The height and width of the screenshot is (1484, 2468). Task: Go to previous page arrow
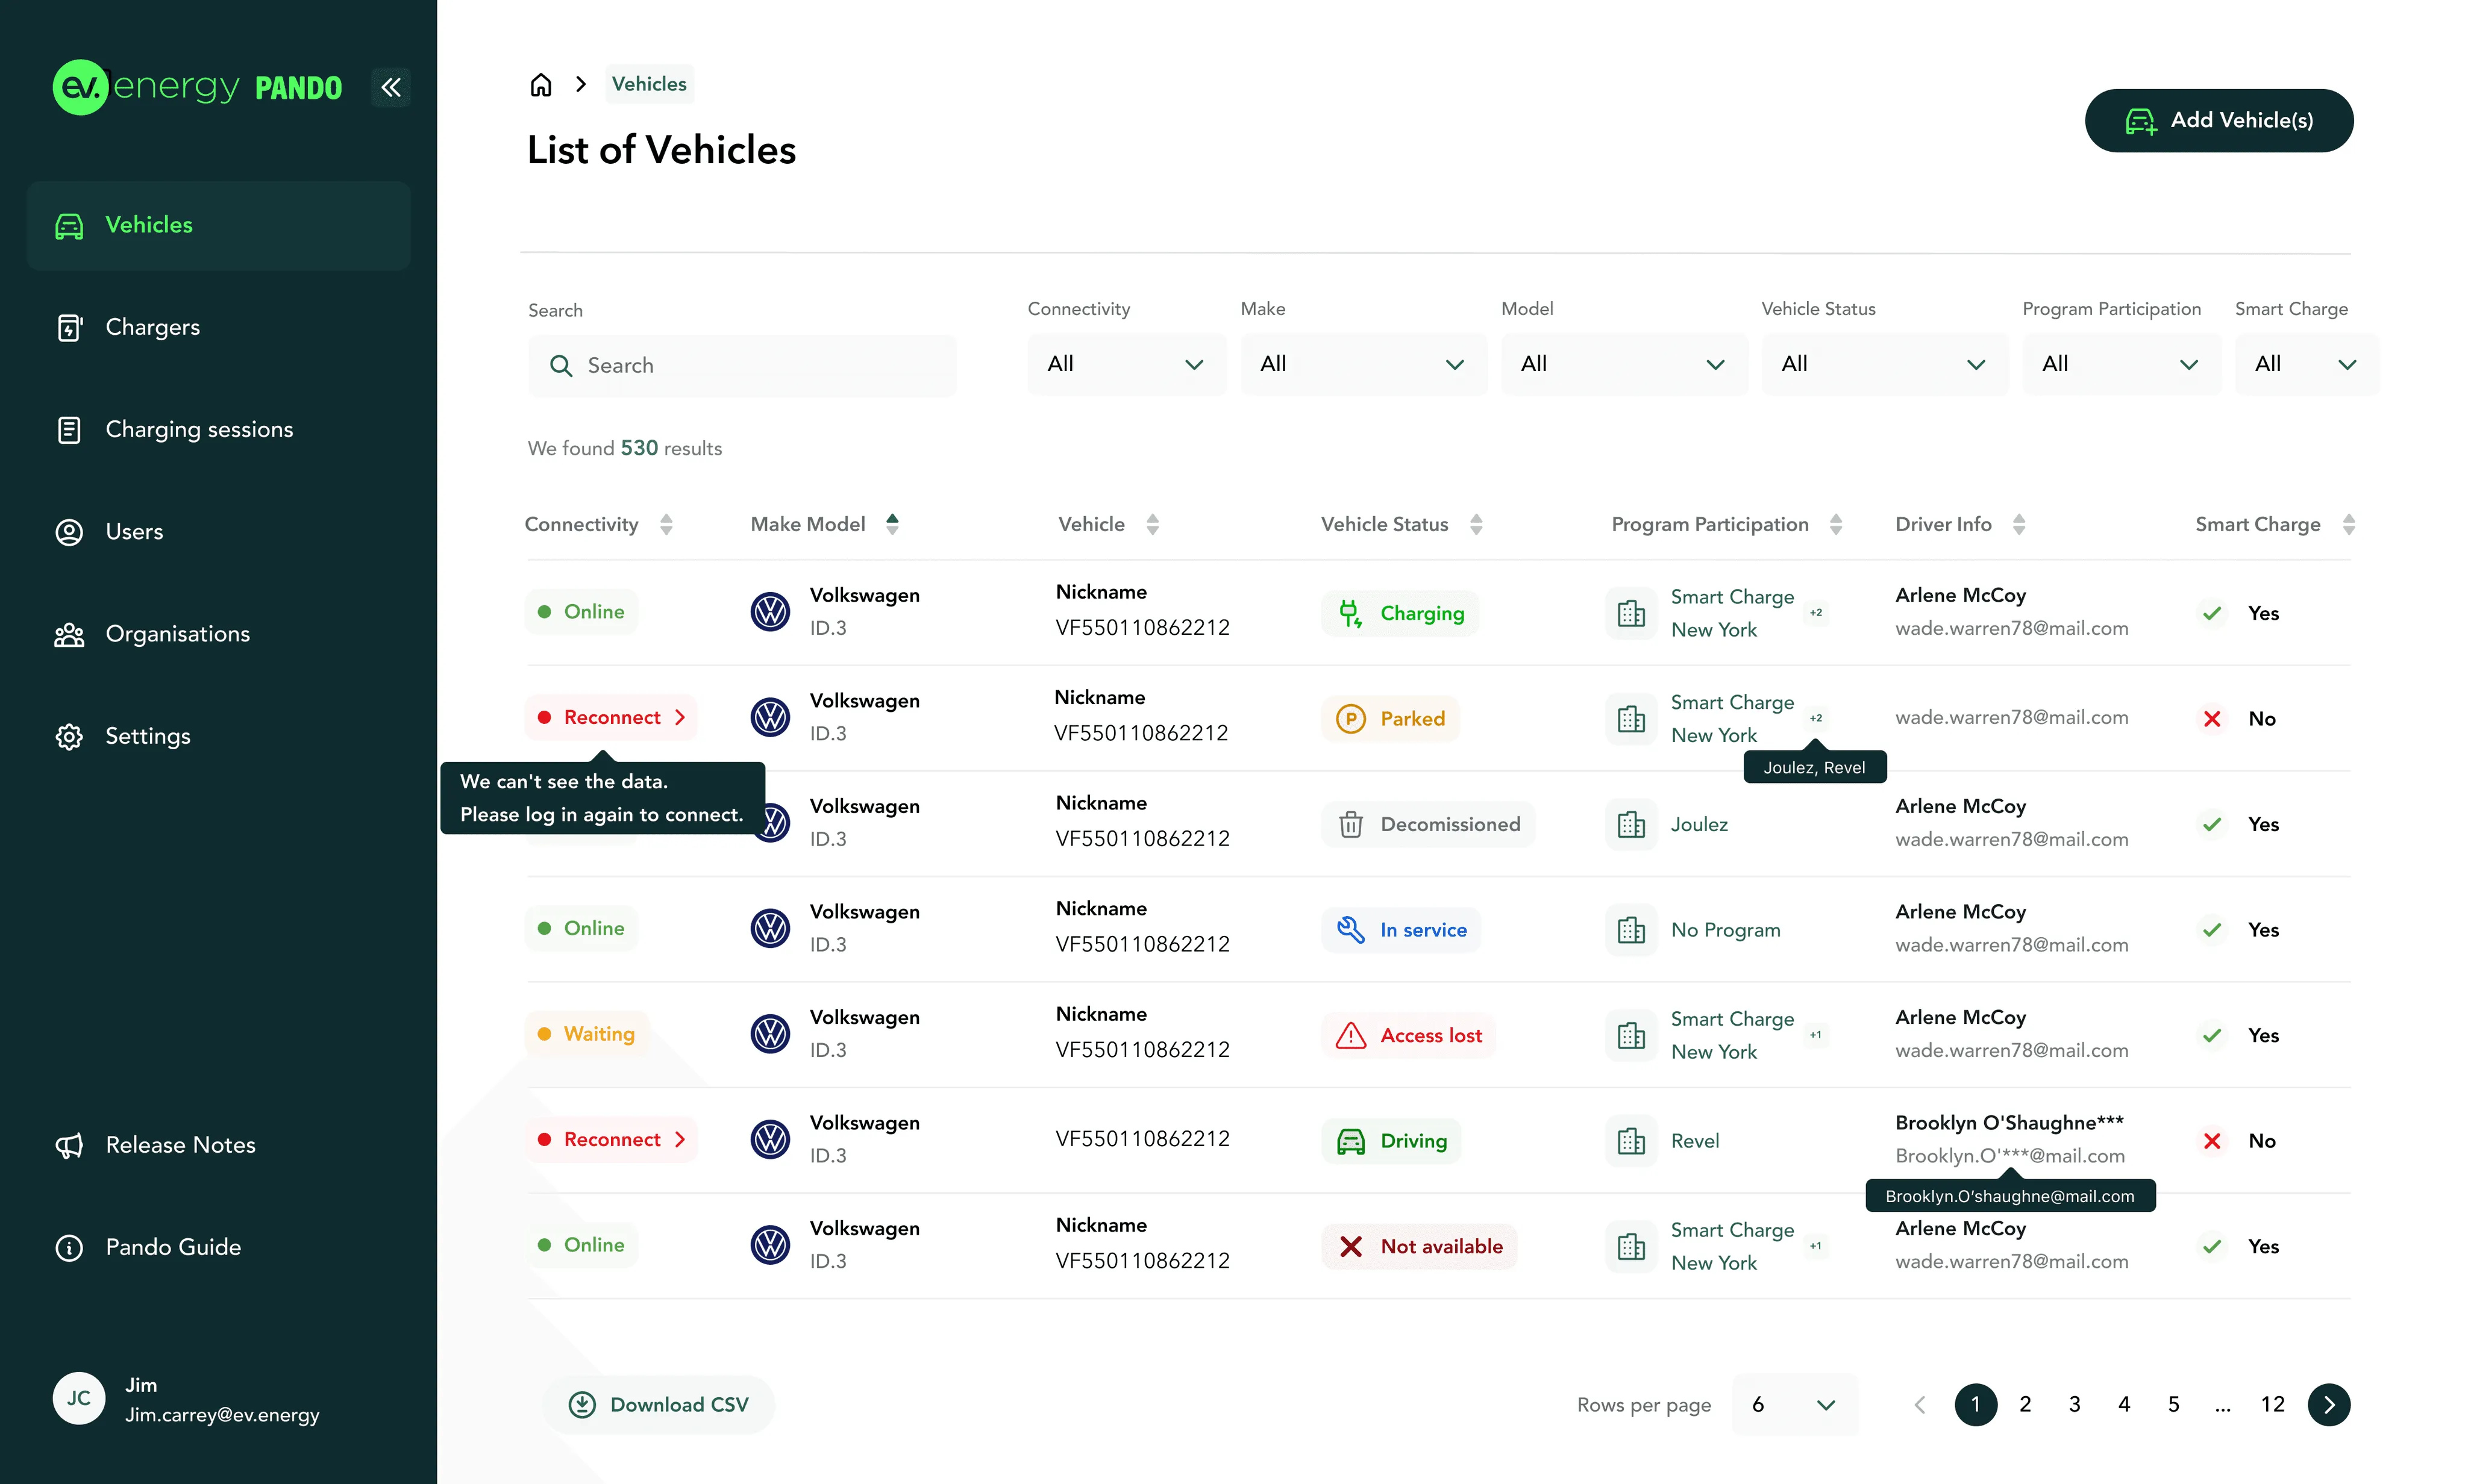(1920, 1404)
